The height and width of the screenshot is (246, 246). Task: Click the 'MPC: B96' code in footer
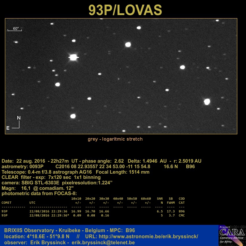(x=122, y=230)
